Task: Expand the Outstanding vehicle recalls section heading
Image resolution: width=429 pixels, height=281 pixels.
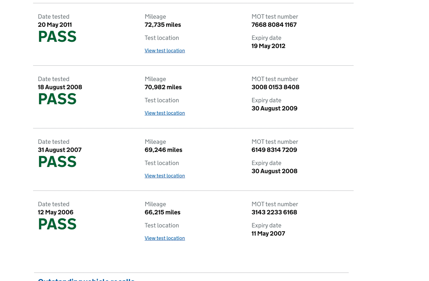Action: tap(86, 279)
